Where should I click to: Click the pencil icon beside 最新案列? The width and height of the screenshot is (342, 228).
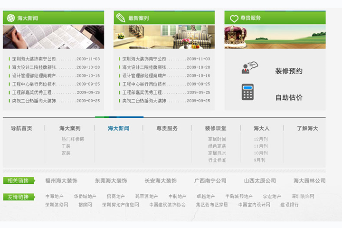pyautogui.click(x=121, y=18)
